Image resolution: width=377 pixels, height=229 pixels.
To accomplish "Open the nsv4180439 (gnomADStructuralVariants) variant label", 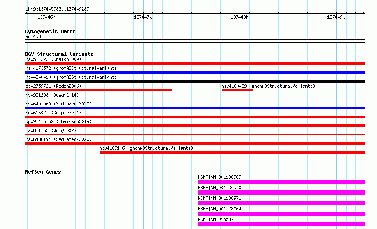I will point(268,86).
